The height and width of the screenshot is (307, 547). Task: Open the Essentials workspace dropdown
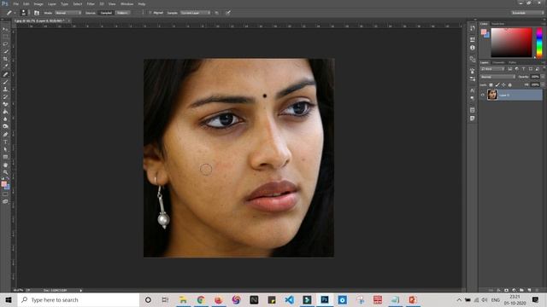coord(527,13)
